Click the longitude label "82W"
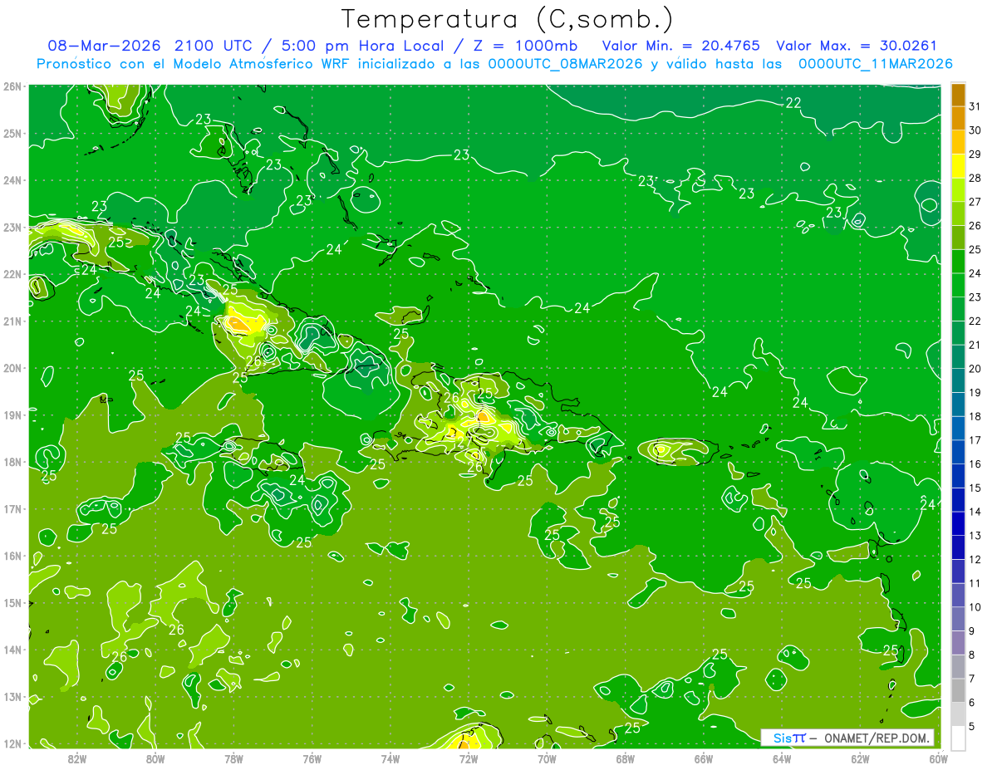This screenshot has height=770, width=997. [x=76, y=758]
